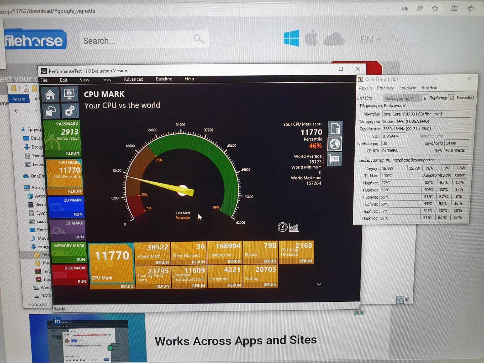Switch Explorer to large icons view
This screenshot has height=363, width=484.
click(408, 299)
